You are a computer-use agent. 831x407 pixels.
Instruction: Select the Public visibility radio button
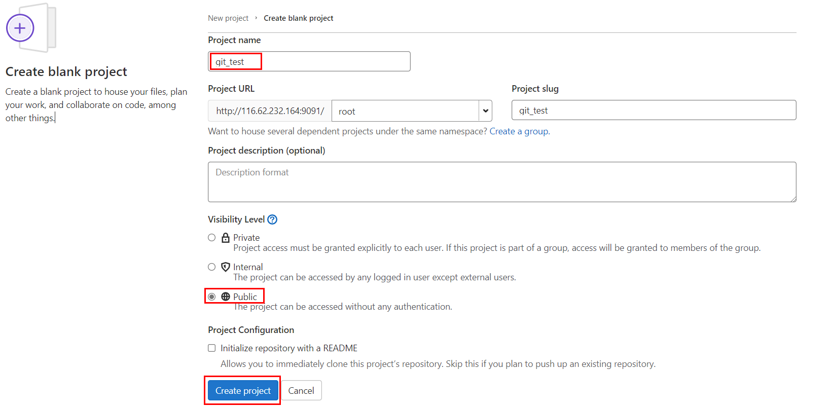click(212, 297)
